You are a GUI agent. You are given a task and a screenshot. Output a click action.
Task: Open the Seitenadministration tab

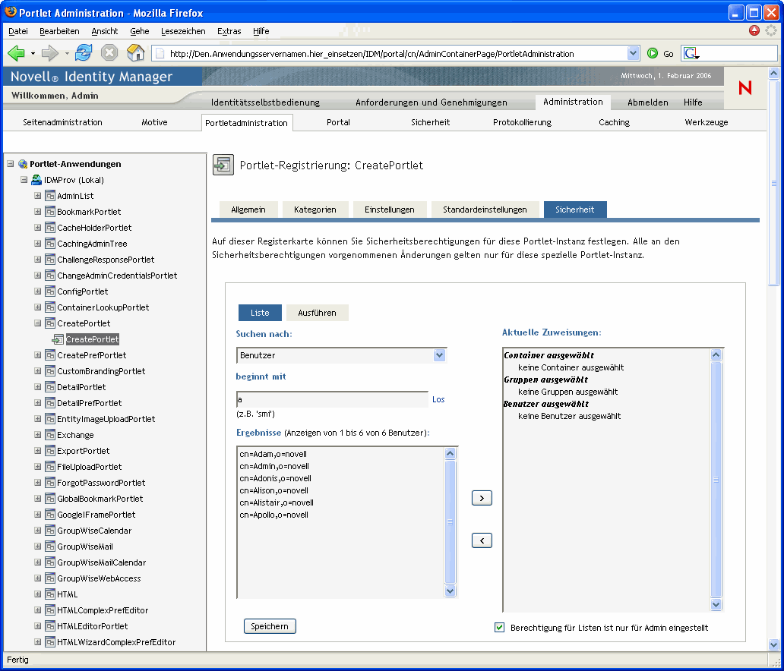(x=62, y=122)
